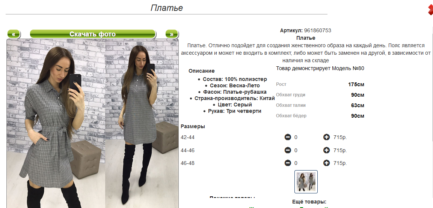Click the quantity value for size 44-46
The width and height of the screenshot is (433, 208).
(x=296, y=150)
